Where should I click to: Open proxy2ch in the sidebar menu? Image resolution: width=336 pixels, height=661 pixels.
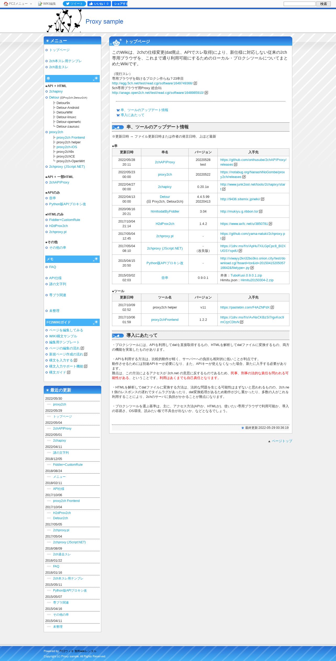(56, 132)
